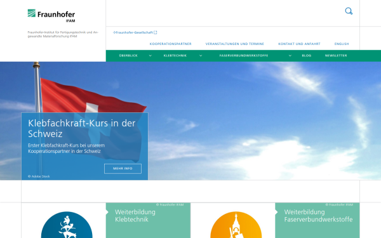381x238 pixels.
Task: Expand the Überblick dropdown chevron
Action: pos(150,56)
